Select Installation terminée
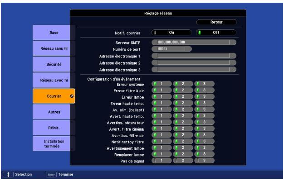The image size is (284, 180). tap(54, 144)
